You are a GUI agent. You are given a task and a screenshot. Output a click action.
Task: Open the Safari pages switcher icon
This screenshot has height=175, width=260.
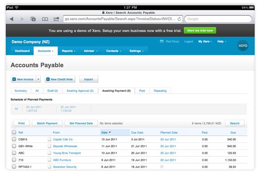(x=33, y=19)
